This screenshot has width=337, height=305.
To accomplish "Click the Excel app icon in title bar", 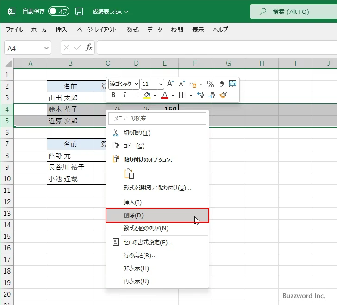I will click(x=12, y=12).
